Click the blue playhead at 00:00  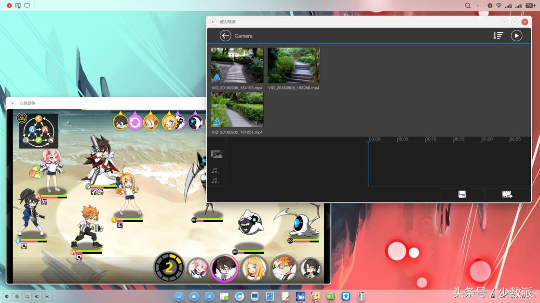pyautogui.click(x=369, y=164)
